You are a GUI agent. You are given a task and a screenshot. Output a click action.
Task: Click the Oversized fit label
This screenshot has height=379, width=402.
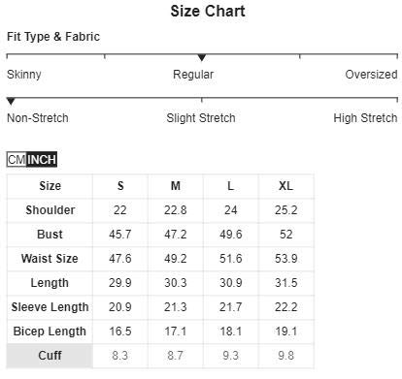371,75
